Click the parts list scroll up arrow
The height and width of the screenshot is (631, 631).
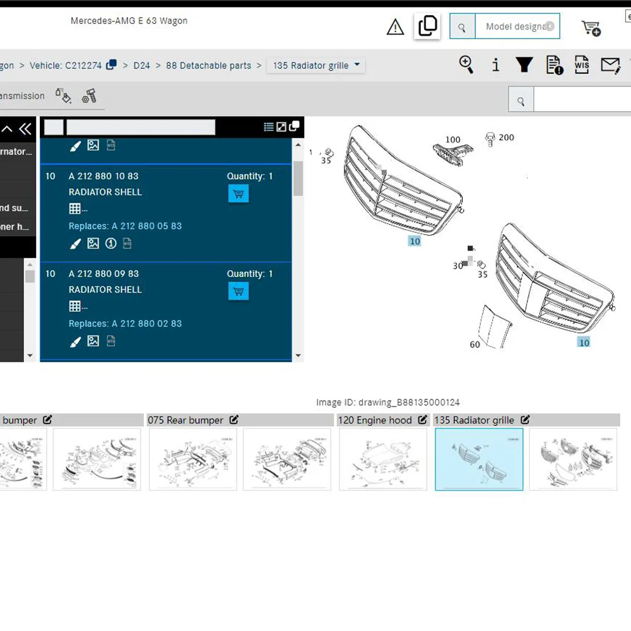[x=298, y=145]
